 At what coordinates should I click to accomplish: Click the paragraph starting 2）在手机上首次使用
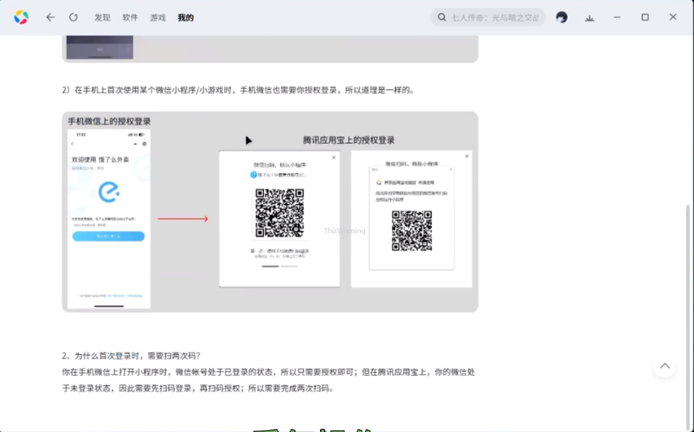tap(238, 90)
